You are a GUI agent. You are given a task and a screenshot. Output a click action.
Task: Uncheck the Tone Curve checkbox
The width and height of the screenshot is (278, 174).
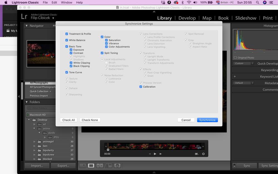pyautogui.click(x=67, y=72)
